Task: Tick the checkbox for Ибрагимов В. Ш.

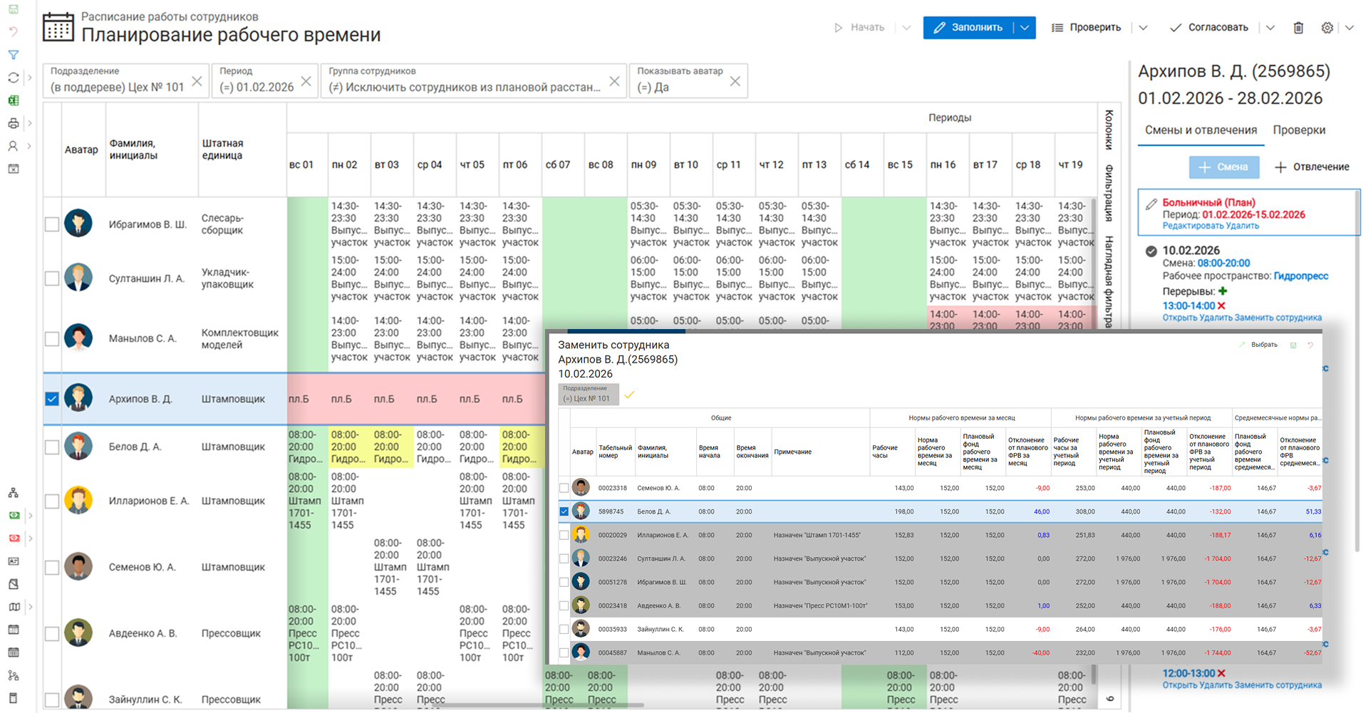Action: pyautogui.click(x=52, y=224)
